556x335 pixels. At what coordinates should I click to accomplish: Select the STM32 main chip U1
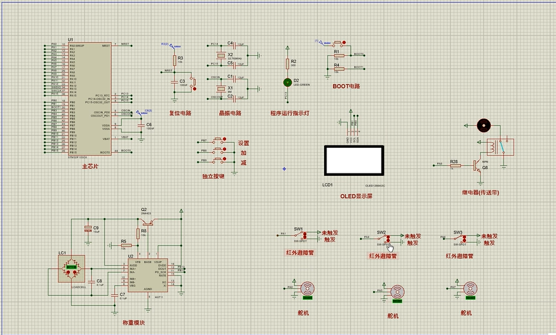[89, 99]
